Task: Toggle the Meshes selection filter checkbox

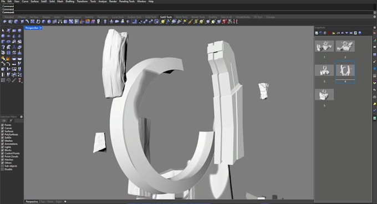Action: point(2,141)
